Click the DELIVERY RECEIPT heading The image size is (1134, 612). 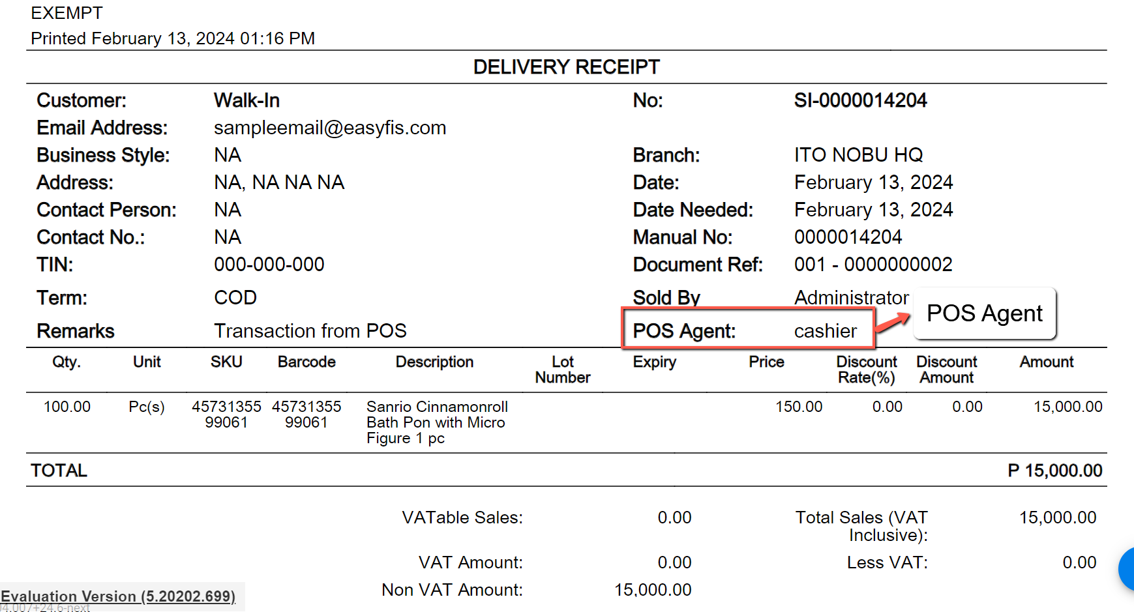[x=566, y=67]
